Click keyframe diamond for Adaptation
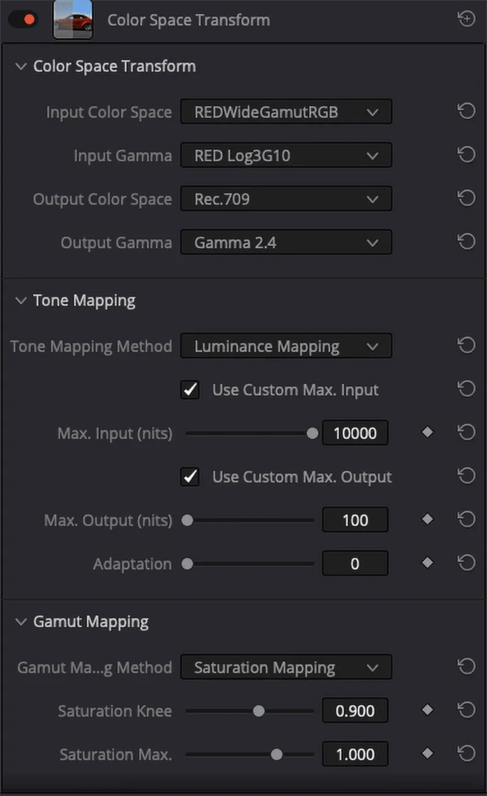The width and height of the screenshot is (487, 796). [427, 564]
